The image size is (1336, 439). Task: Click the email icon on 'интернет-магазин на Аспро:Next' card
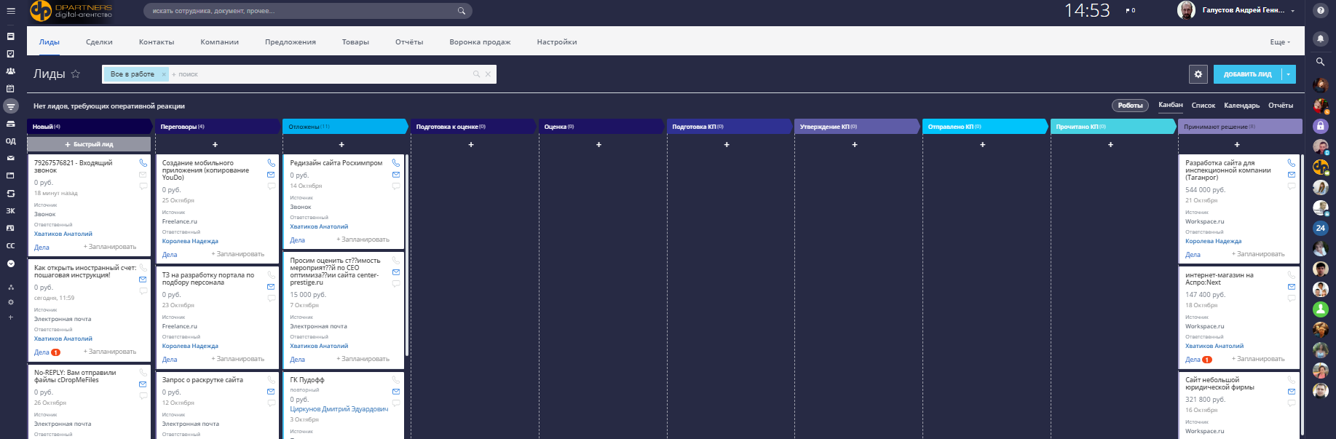pyautogui.click(x=1292, y=287)
